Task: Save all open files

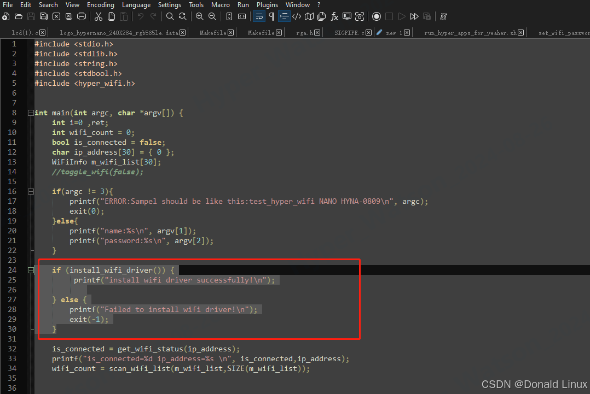Action: [x=44, y=16]
